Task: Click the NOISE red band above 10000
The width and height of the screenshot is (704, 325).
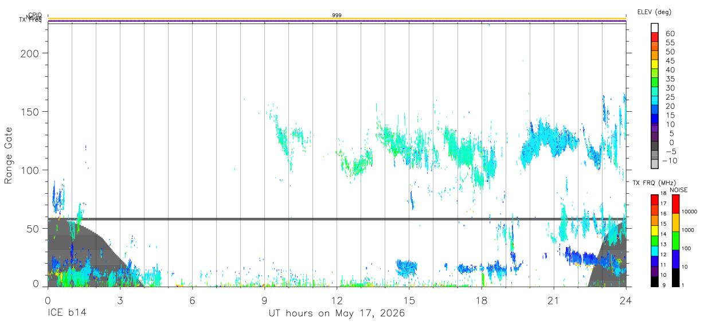Action: coord(675,204)
